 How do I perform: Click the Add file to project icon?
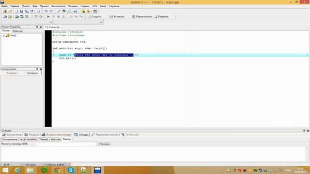point(83,12)
